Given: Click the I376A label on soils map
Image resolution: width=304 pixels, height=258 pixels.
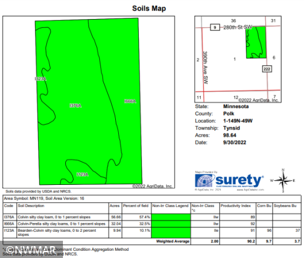Looking at the screenshot, I should [75, 106].
